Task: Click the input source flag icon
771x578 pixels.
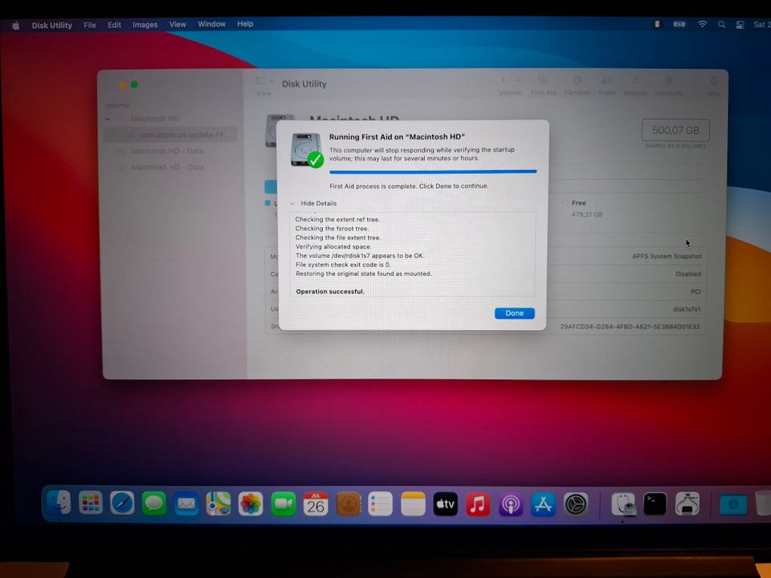Action: coord(657,24)
